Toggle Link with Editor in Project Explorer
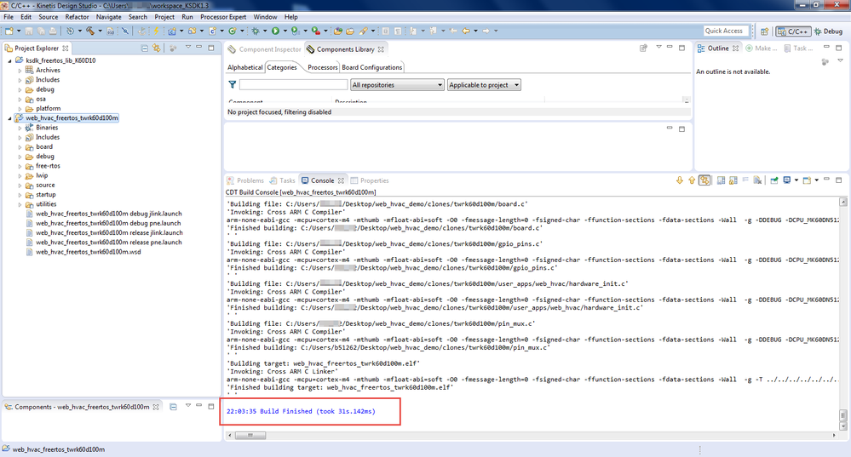Screen dimensions: 851x457 click(156, 49)
